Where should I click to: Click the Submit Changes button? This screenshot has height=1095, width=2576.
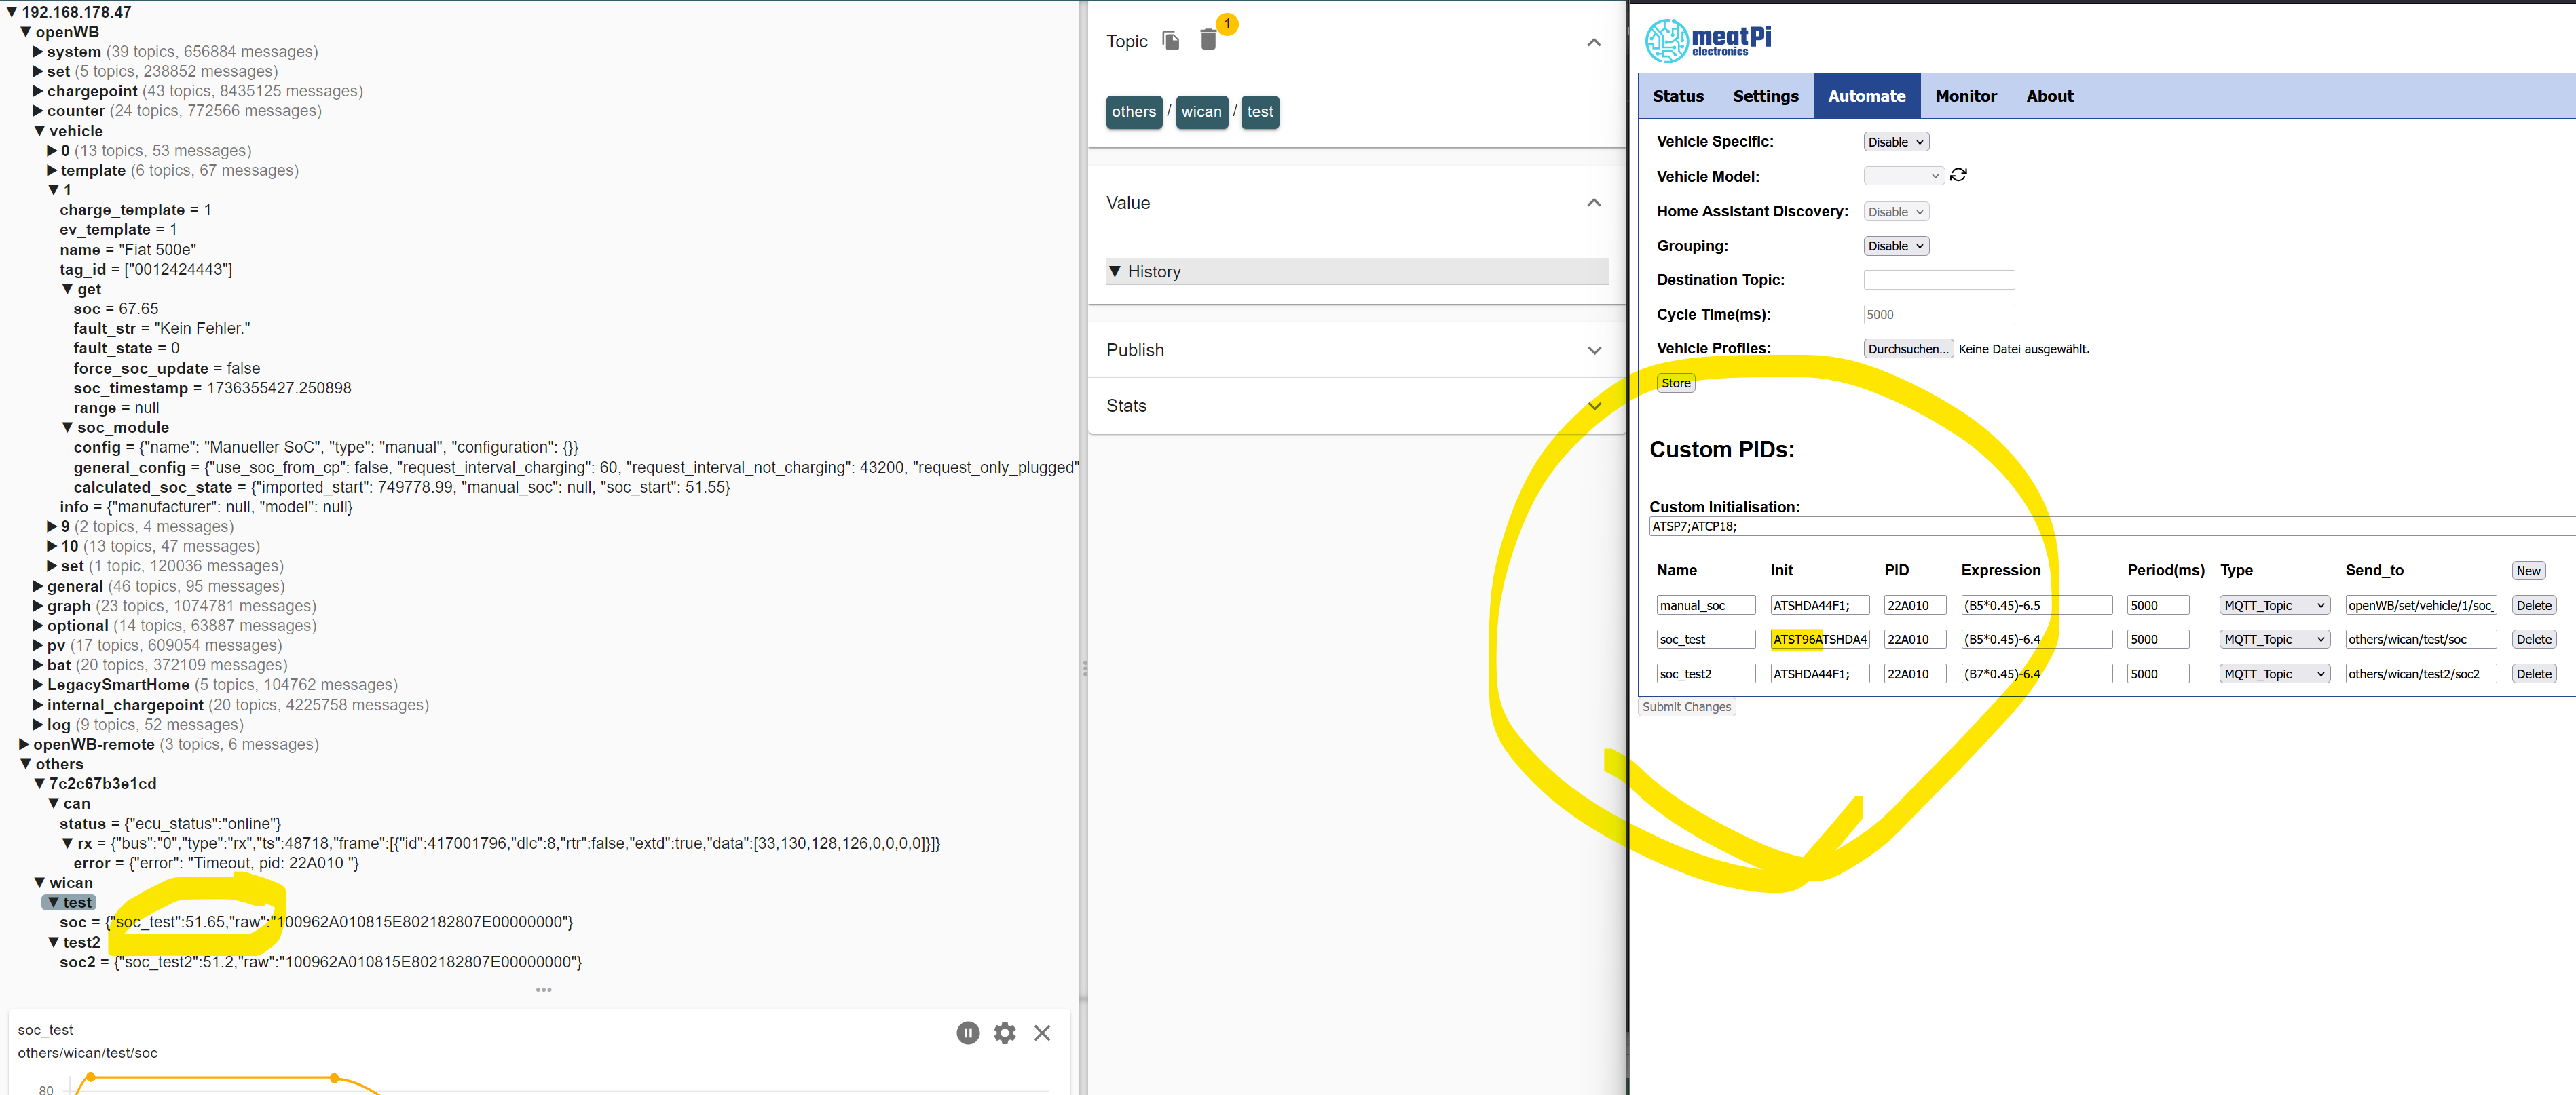1686,708
